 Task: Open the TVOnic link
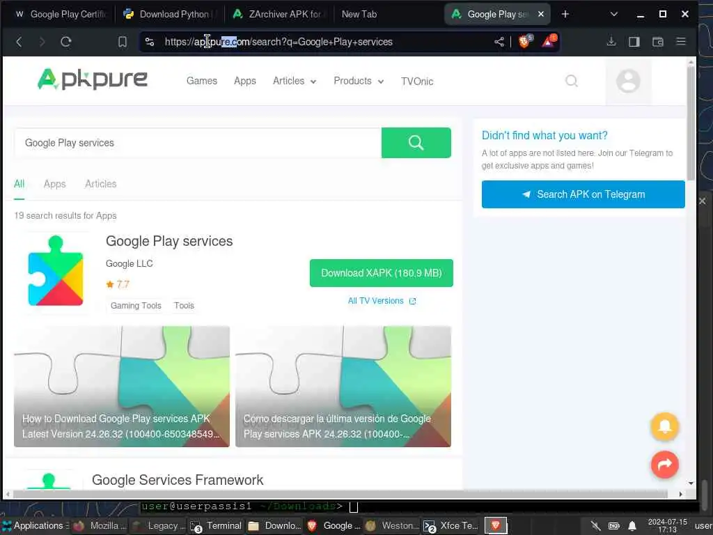(417, 82)
